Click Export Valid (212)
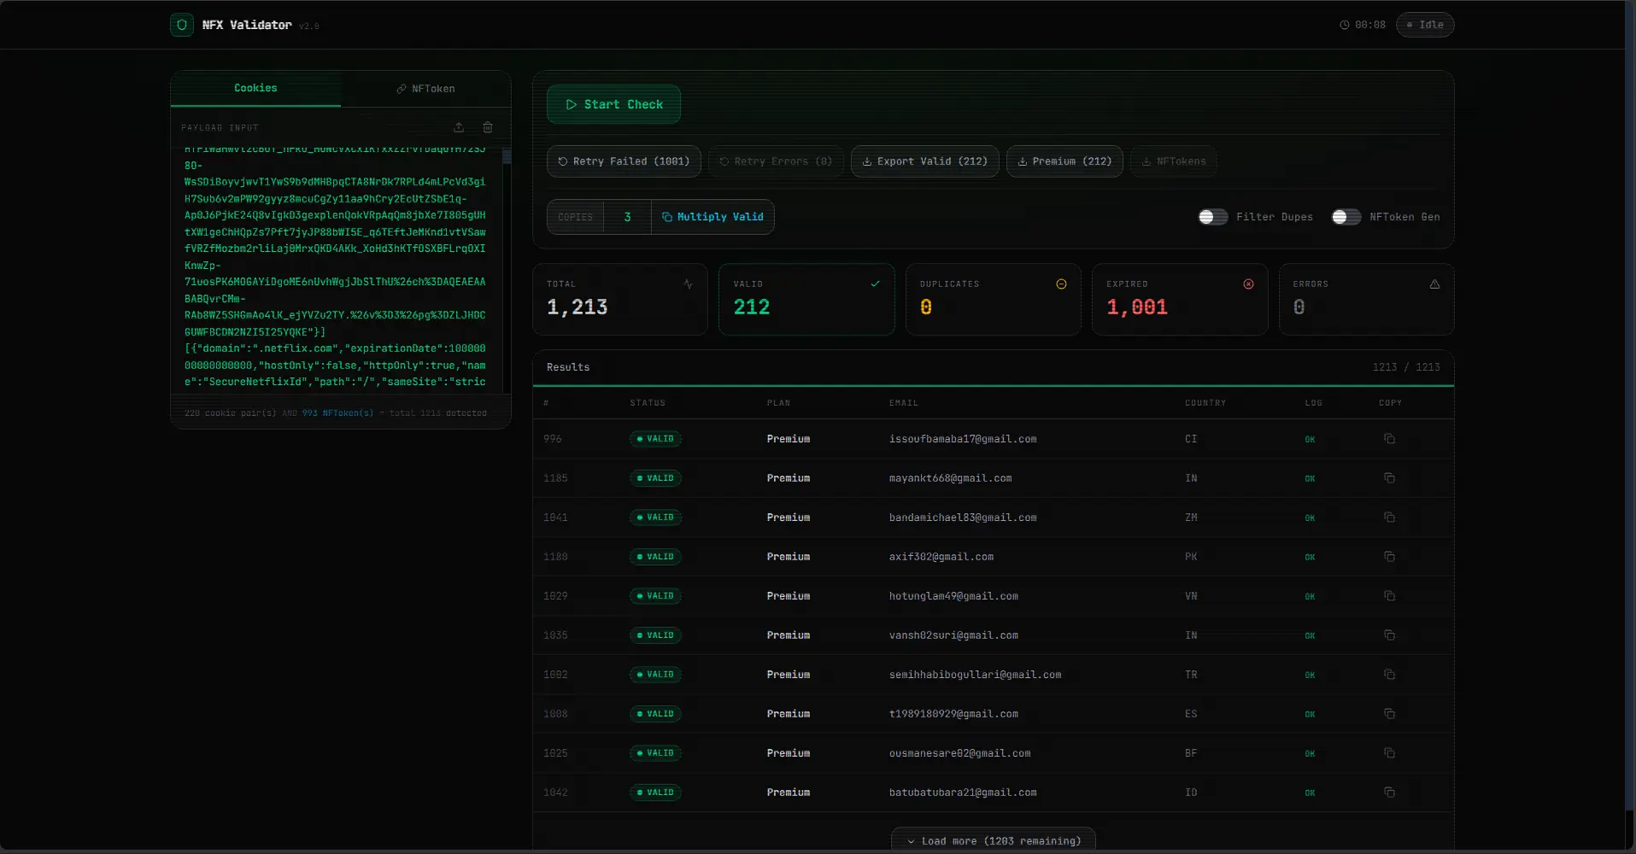This screenshot has height=854, width=1636. click(x=924, y=161)
